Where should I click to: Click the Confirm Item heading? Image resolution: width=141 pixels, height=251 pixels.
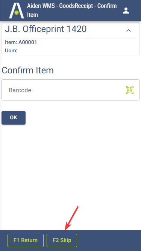pos(28,70)
